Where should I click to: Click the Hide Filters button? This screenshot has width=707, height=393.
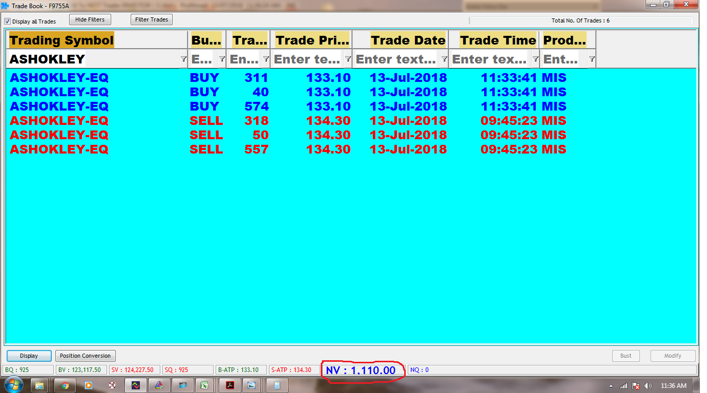click(90, 19)
